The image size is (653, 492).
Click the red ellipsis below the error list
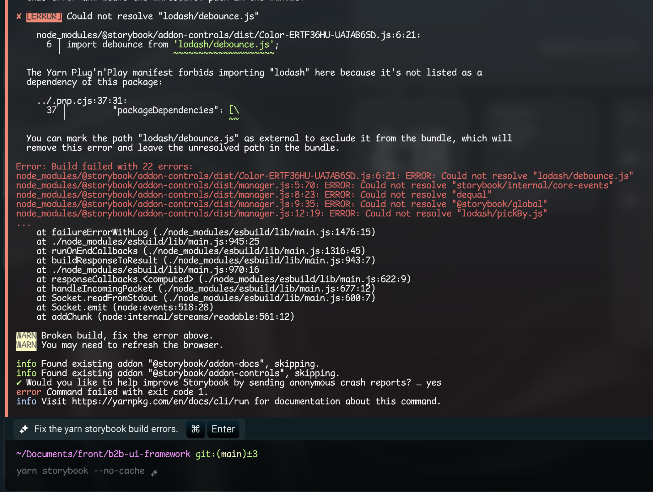[x=24, y=224]
